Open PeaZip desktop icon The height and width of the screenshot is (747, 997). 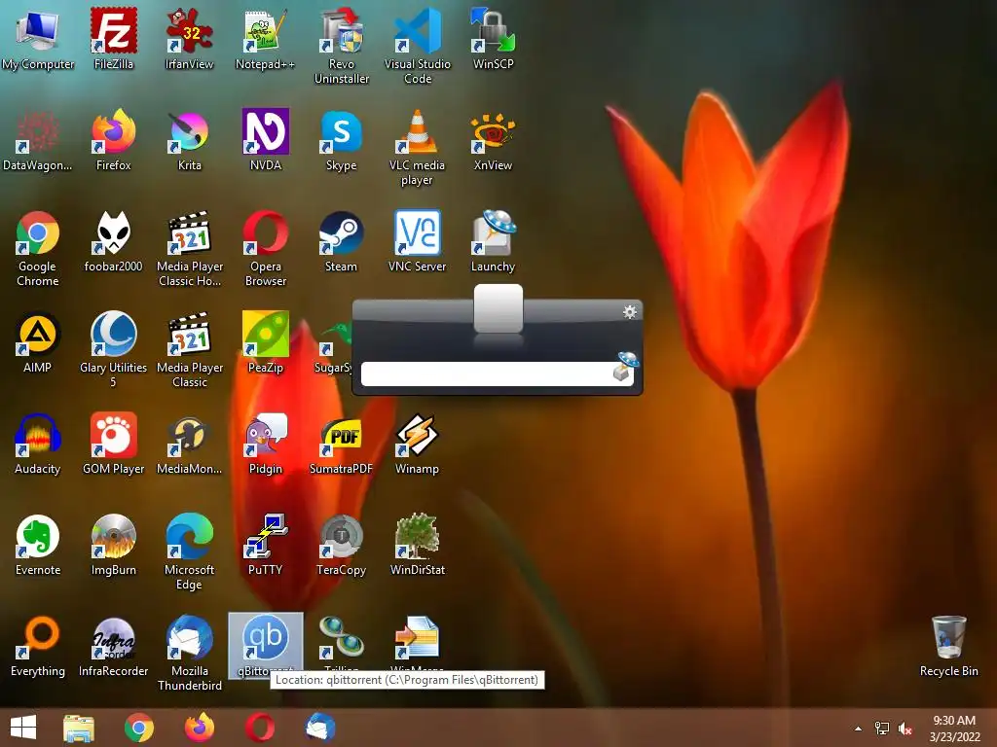265,342
